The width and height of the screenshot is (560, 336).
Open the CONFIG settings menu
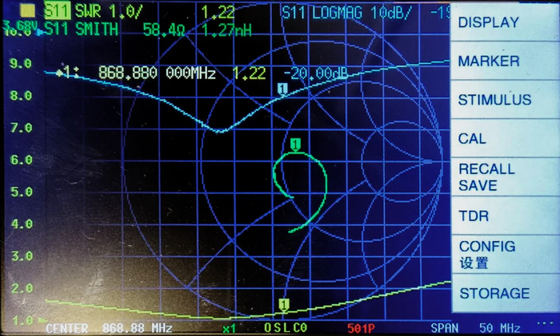(x=505, y=255)
